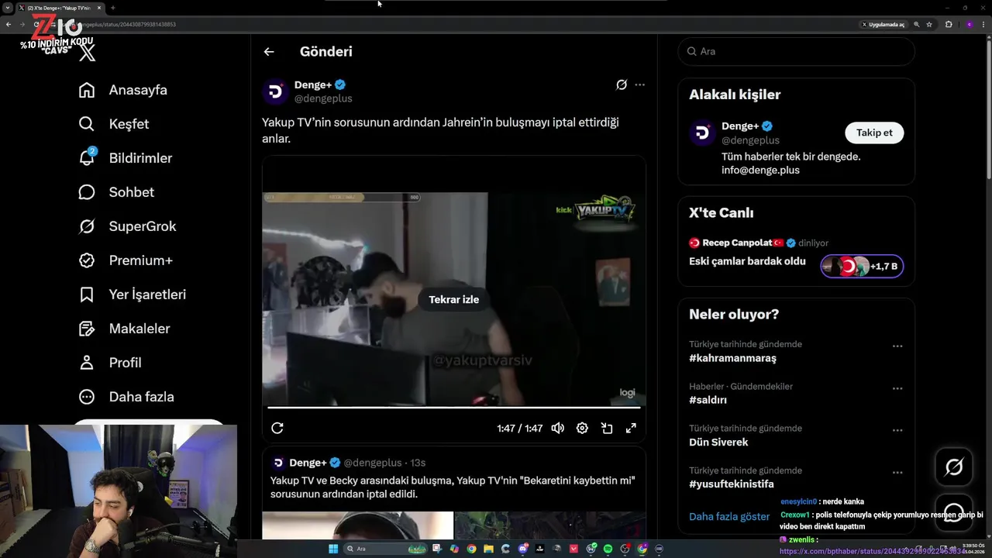The width and height of the screenshot is (992, 558).
Task: Open the #kahramanmaraş trend
Action: click(732, 359)
